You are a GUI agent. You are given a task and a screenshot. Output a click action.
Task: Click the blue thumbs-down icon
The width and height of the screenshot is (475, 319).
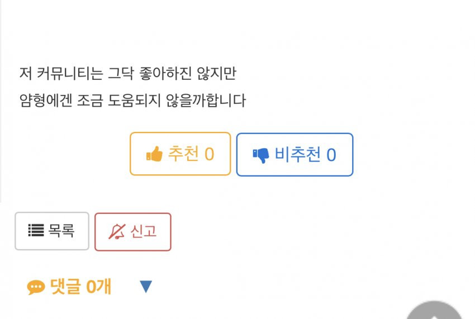tap(261, 155)
